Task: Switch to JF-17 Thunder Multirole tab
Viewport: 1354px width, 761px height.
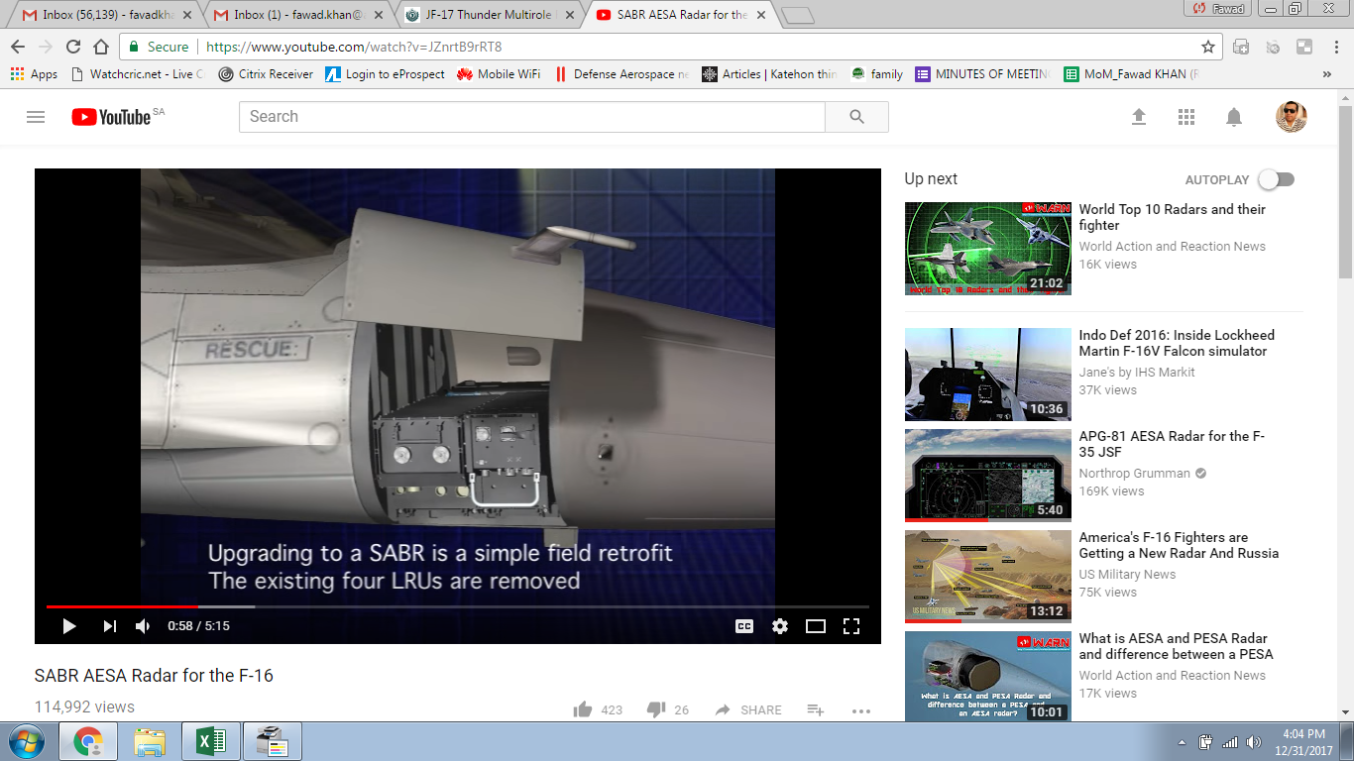Action: [x=486, y=15]
